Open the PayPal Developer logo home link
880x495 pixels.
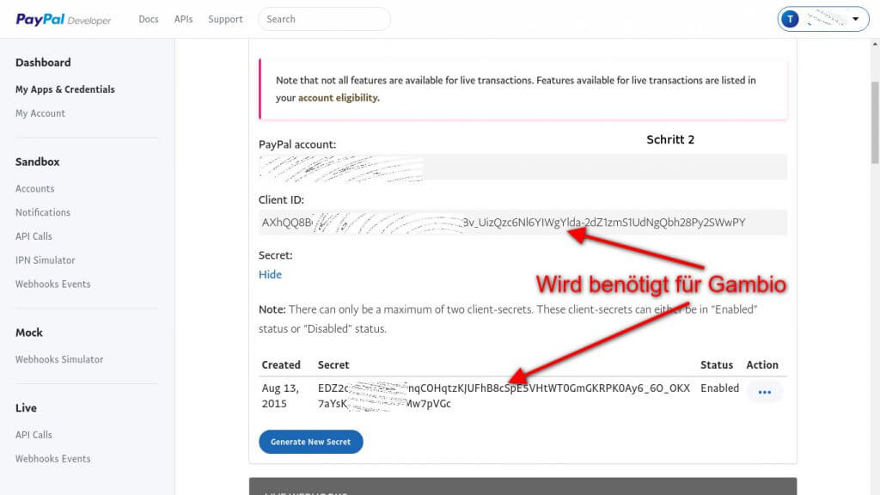64,20
